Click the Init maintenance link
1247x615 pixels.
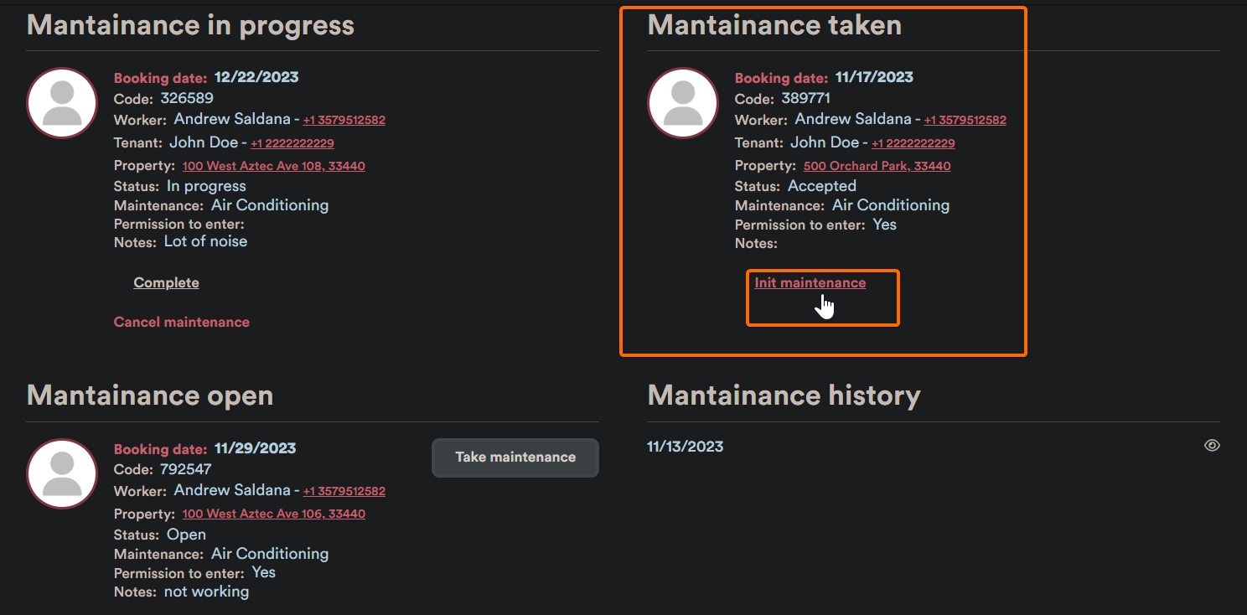click(810, 283)
